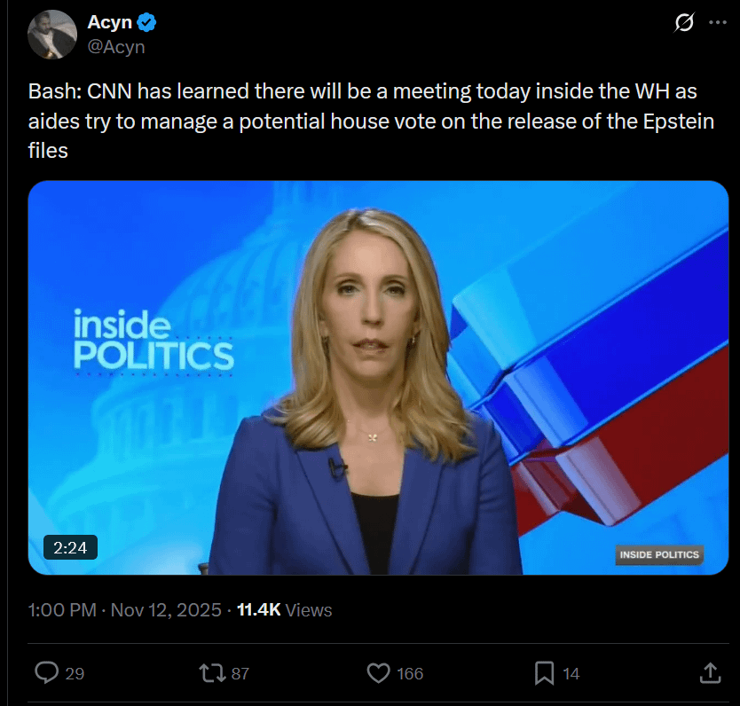The image size is (740, 706).
Task: Open the share post upload icon
Action: pos(710,673)
